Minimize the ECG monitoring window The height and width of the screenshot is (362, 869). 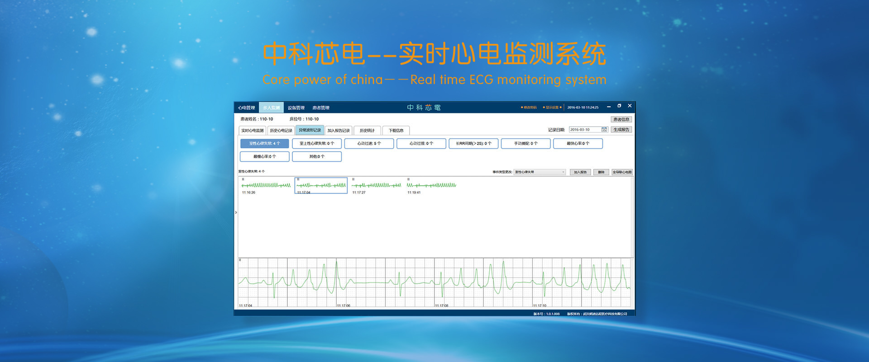(x=609, y=107)
